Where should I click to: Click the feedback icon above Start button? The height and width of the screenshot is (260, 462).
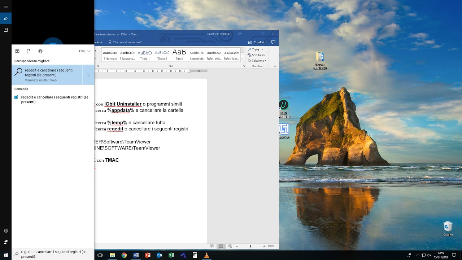coord(5,242)
